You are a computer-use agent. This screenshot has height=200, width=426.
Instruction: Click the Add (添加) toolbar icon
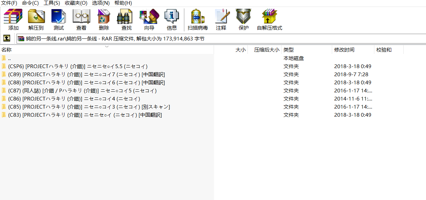tap(13, 17)
